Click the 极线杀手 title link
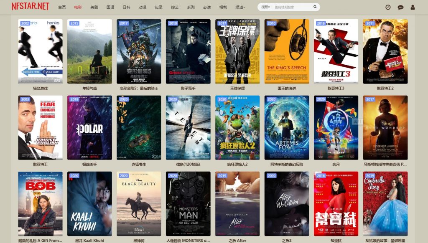Image resolution: width=428 pixels, height=243 pixels. tap(89, 165)
